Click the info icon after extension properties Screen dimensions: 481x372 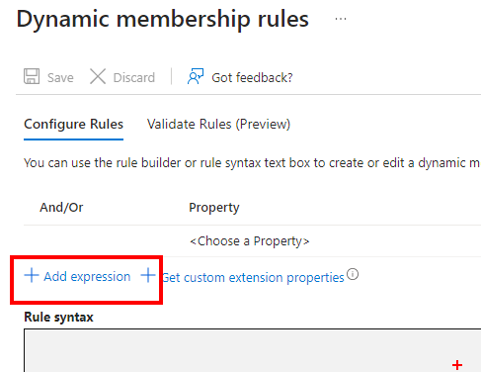click(x=353, y=274)
